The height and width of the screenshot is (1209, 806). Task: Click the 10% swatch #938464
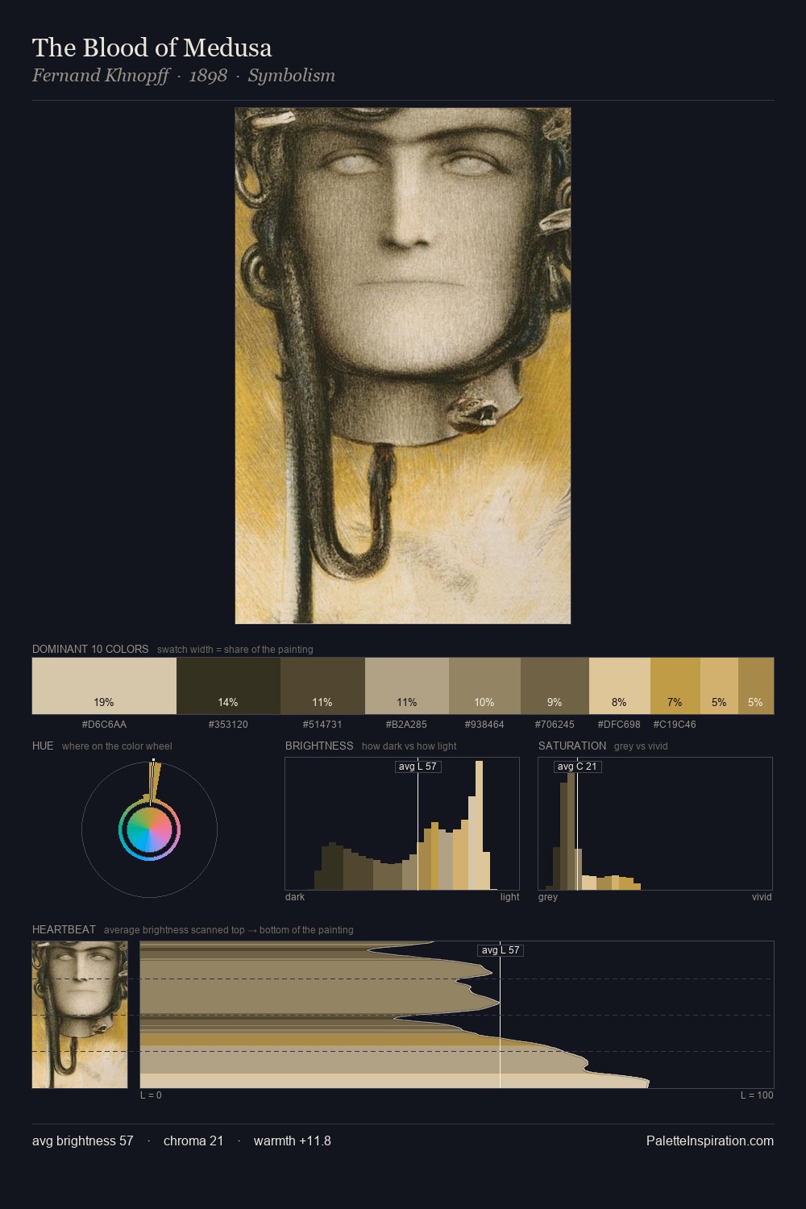coord(484,686)
